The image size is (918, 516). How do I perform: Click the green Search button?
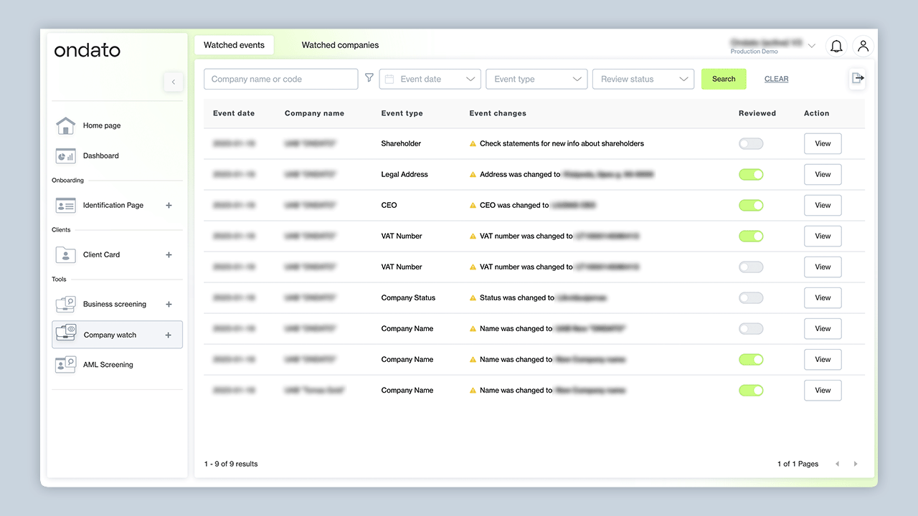[x=724, y=79]
